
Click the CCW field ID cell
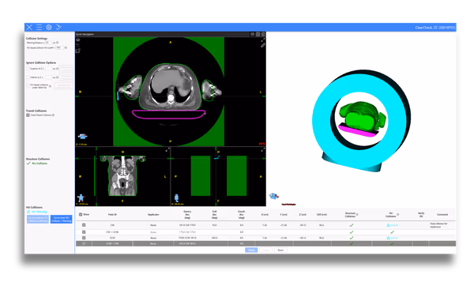coord(112,238)
